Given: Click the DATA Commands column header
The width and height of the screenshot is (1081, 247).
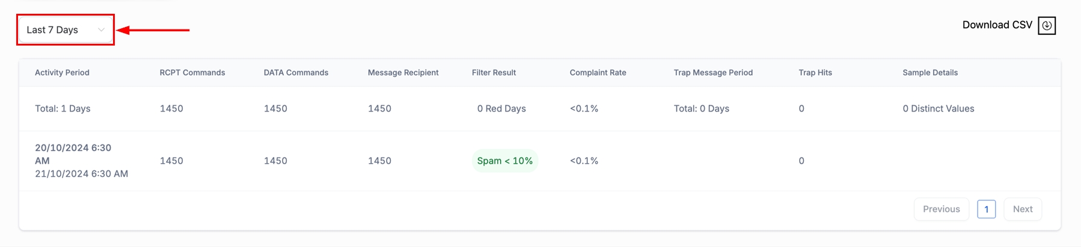Looking at the screenshot, I should [x=296, y=73].
